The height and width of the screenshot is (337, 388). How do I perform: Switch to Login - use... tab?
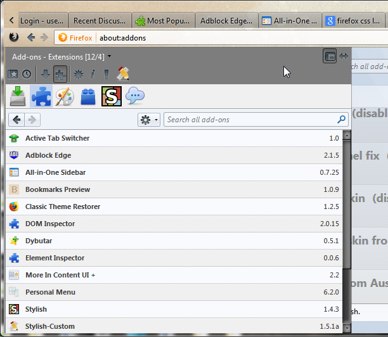43,21
